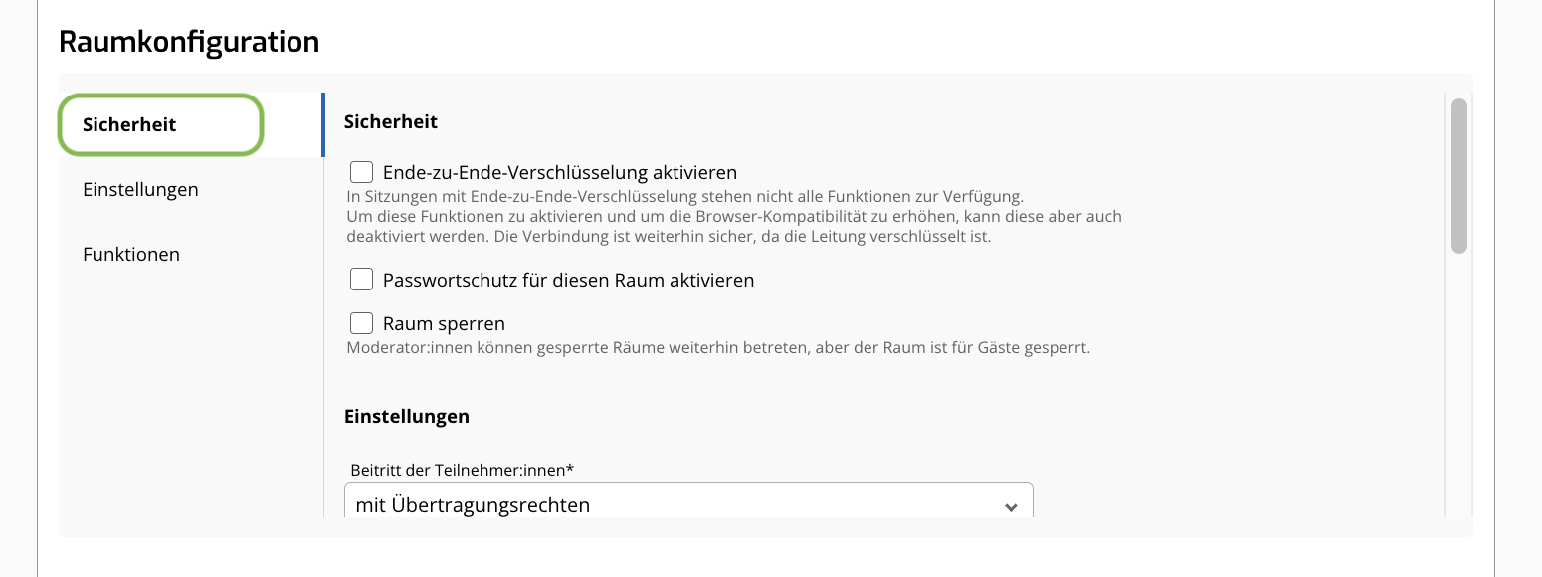Open the mit Übertragungsrechten combo box

(687, 504)
